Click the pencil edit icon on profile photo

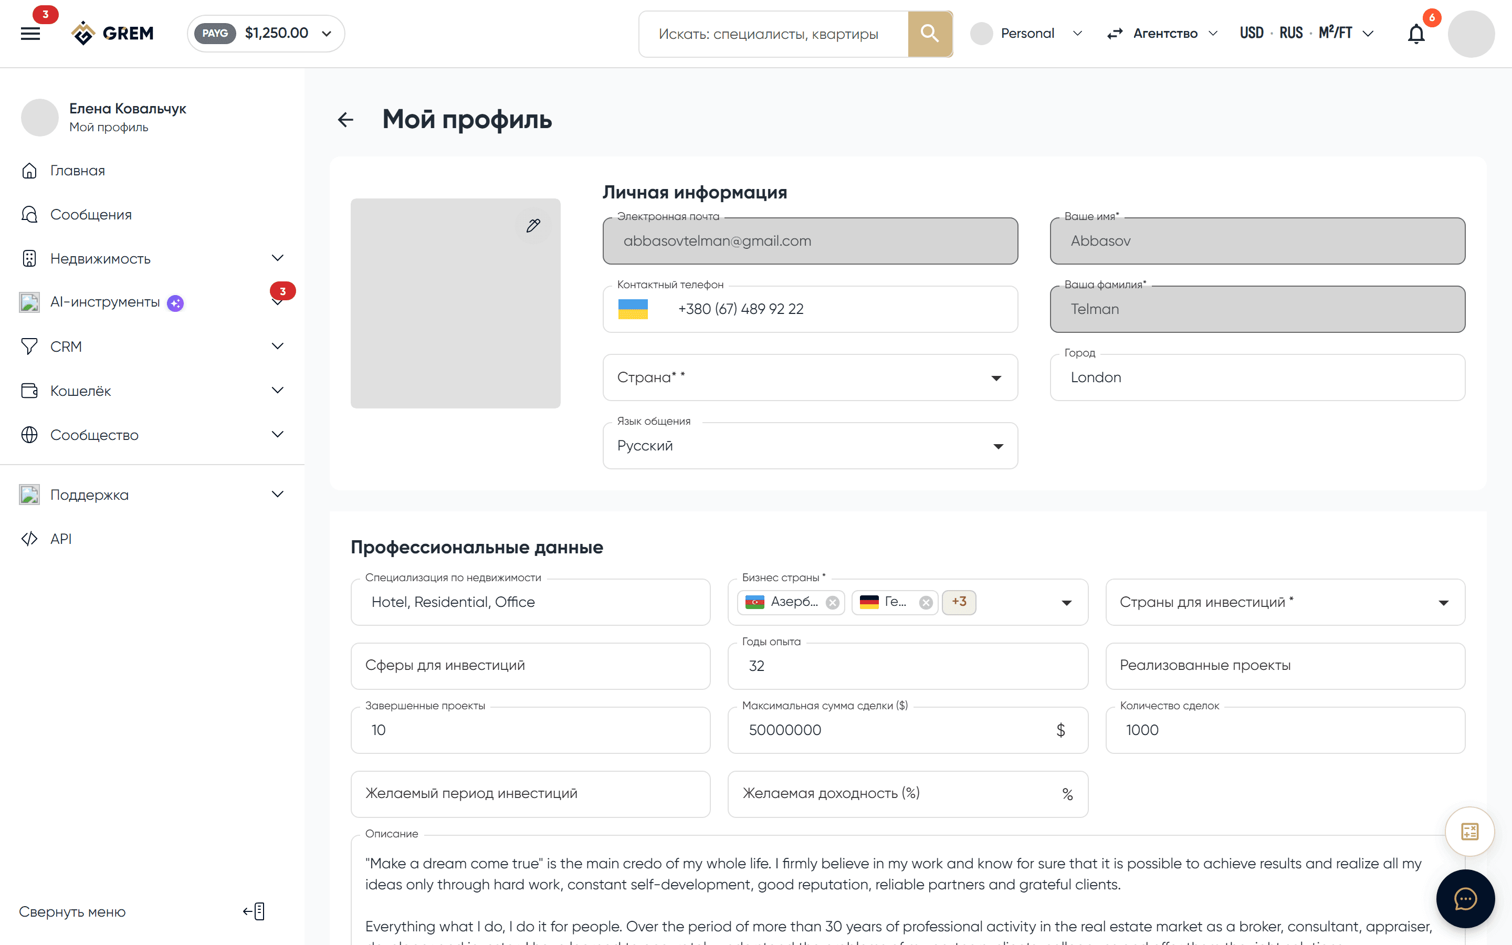point(533,226)
